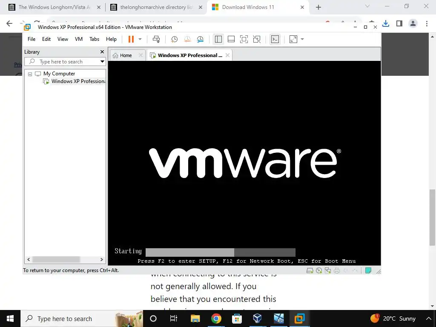The width and height of the screenshot is (436, 327).
Task: Click the CD/DVD drive status icon
Action: 319,270
